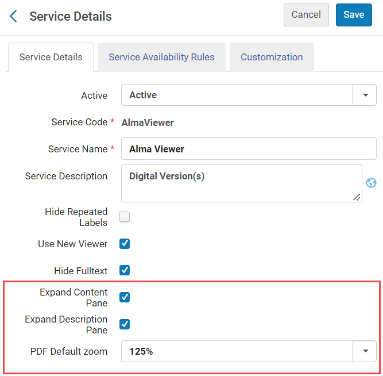Viewport: 383px width, 376px height.
Task: Uncheck the Use New Viewer checkbox
Action: click(125, 244)
